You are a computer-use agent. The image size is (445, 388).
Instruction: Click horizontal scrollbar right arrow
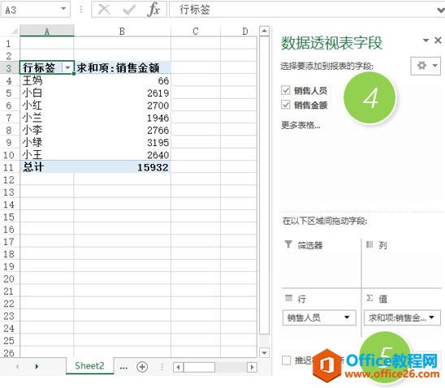[252, 367]
